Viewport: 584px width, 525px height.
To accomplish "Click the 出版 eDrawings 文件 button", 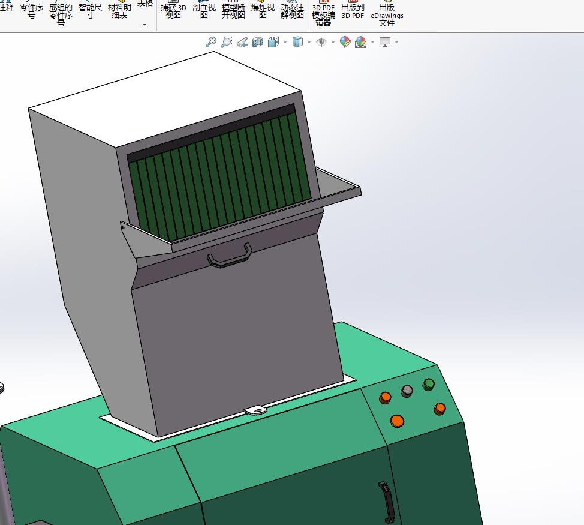I will 387,13.
